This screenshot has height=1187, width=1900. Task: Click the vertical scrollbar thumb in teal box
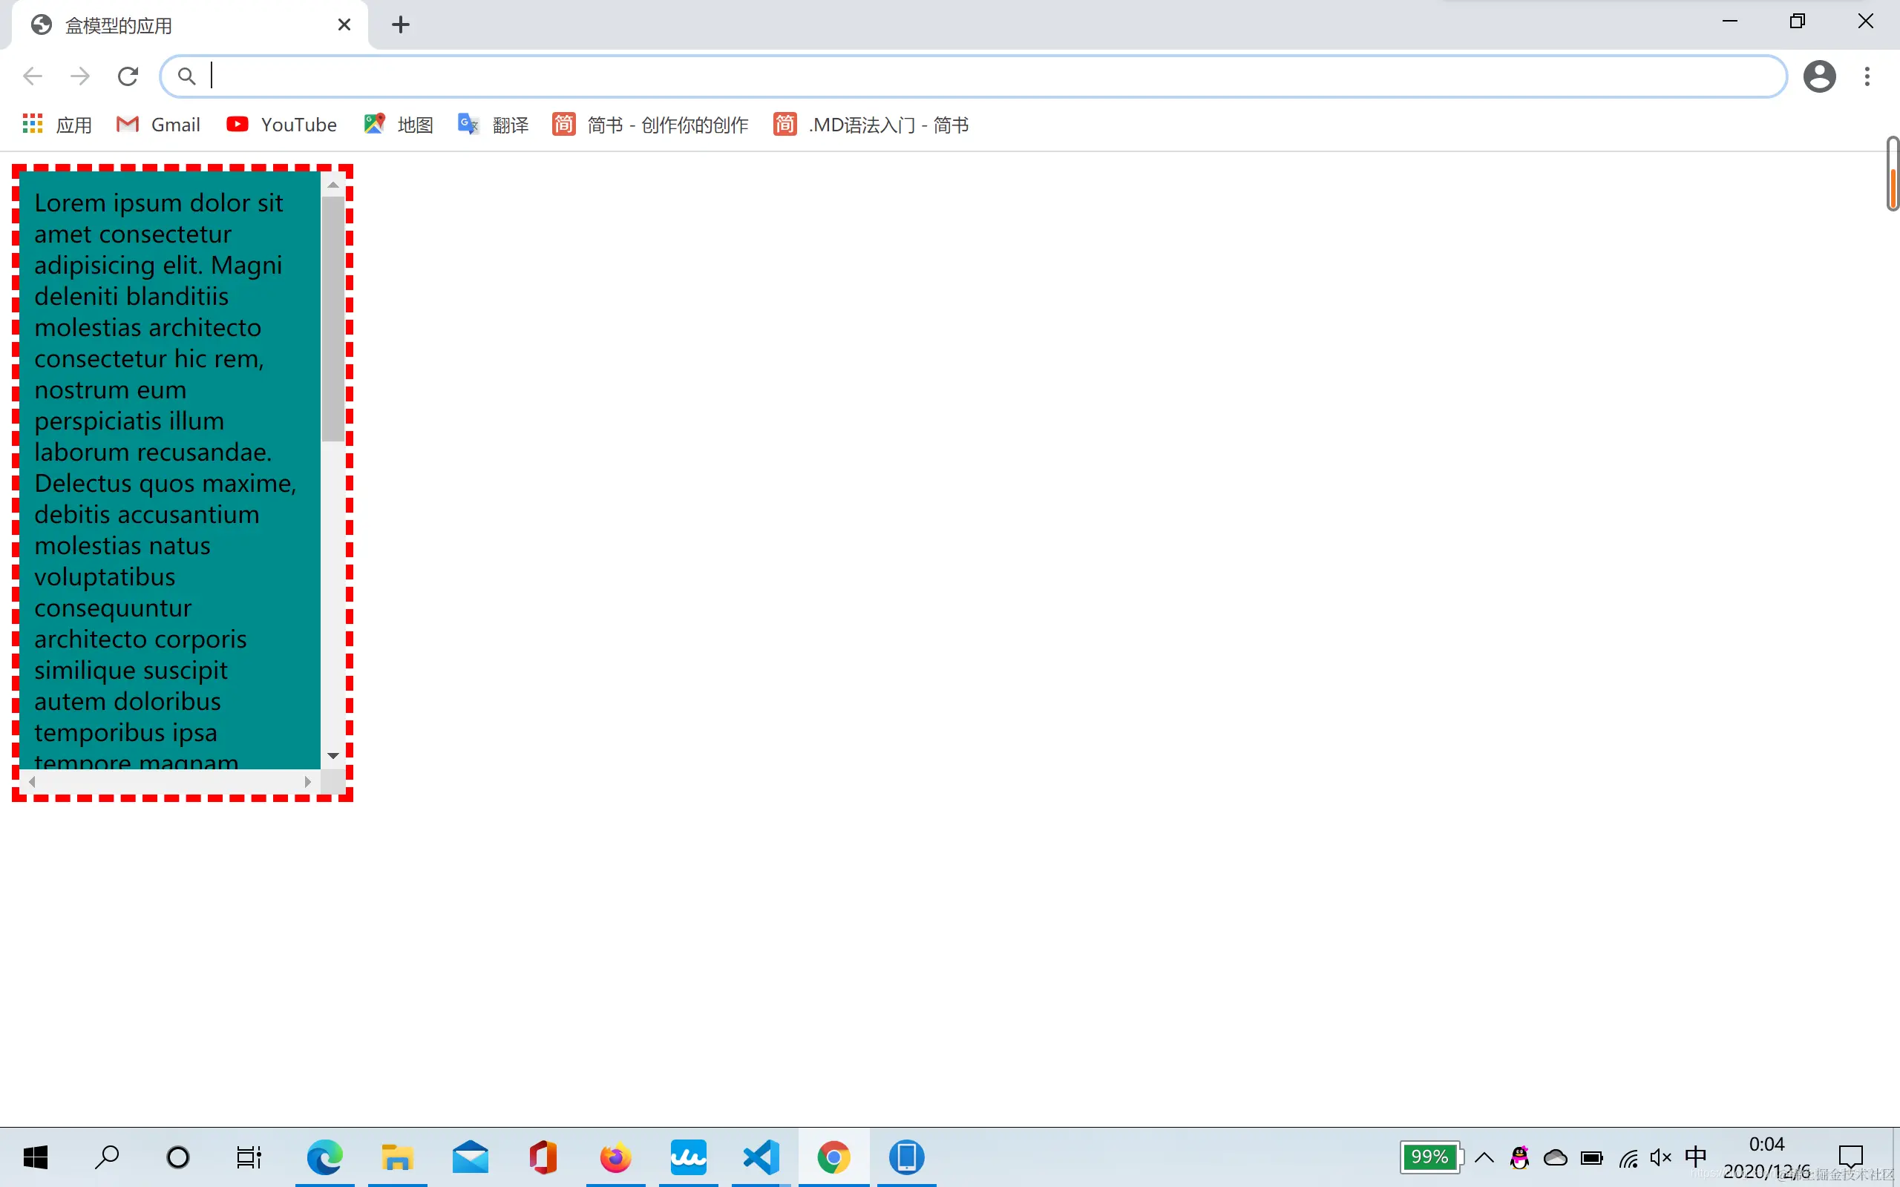333,318
